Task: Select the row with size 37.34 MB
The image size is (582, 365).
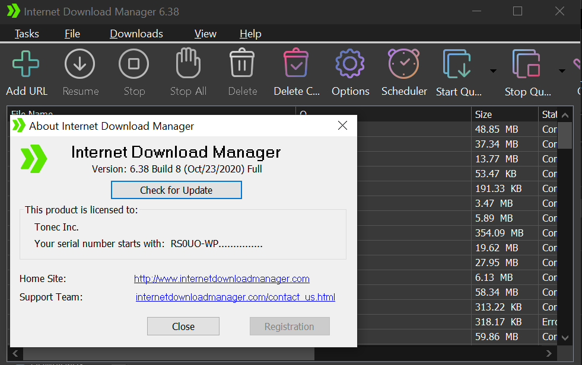Action: click(457, 144)
